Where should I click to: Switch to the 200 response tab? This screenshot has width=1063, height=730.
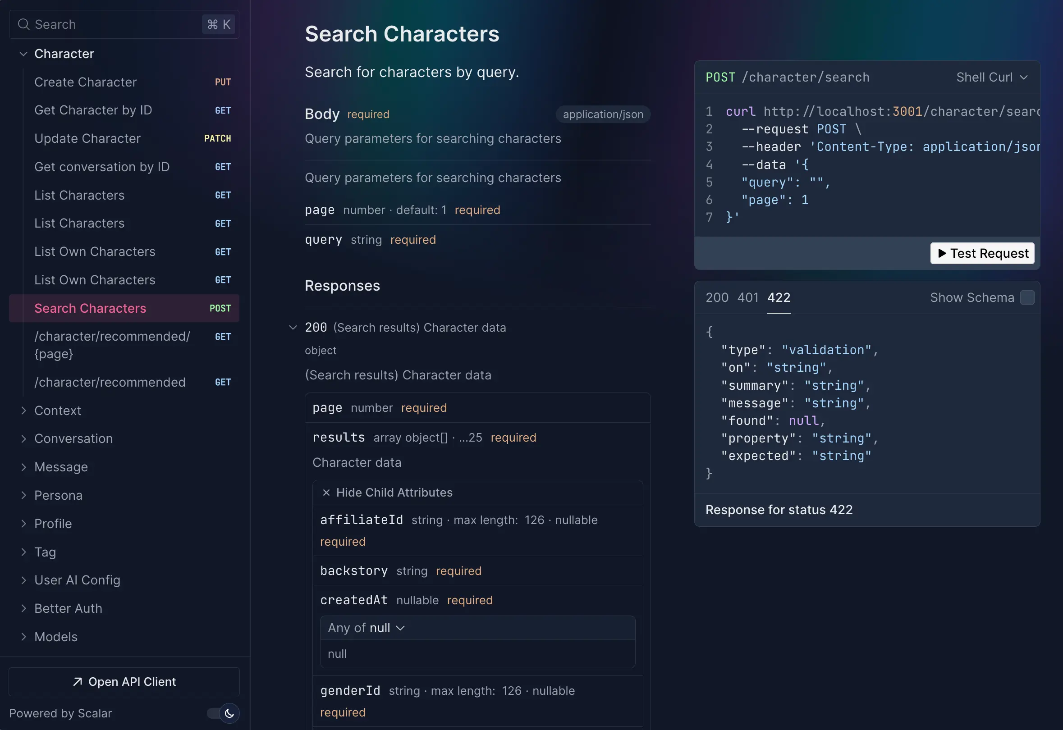pyautogui.click(x=717, y=298)
